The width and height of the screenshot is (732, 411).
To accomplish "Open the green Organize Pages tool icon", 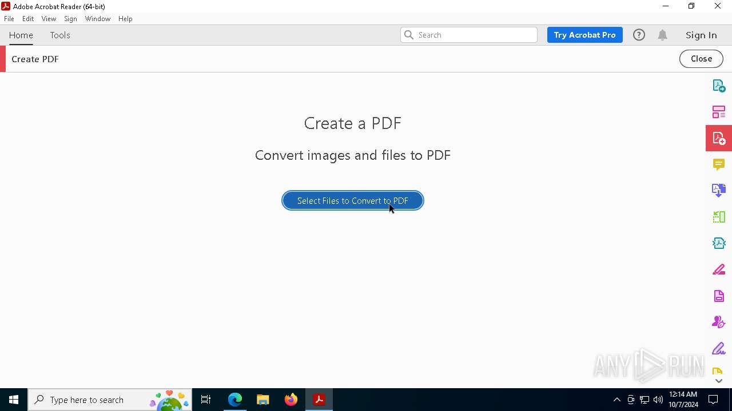I will coord(719,217).
